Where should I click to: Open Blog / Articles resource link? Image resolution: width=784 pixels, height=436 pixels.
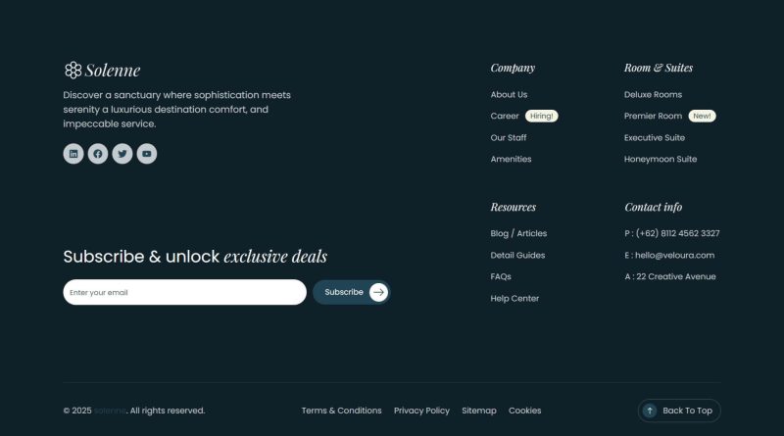(x=518, y=234)
